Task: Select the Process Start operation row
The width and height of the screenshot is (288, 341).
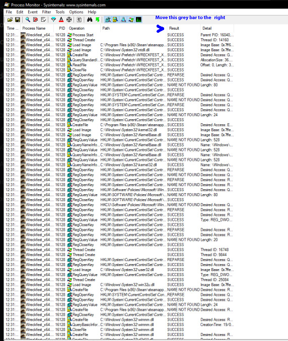Action: pyautogui.click(x=83, y=35)
